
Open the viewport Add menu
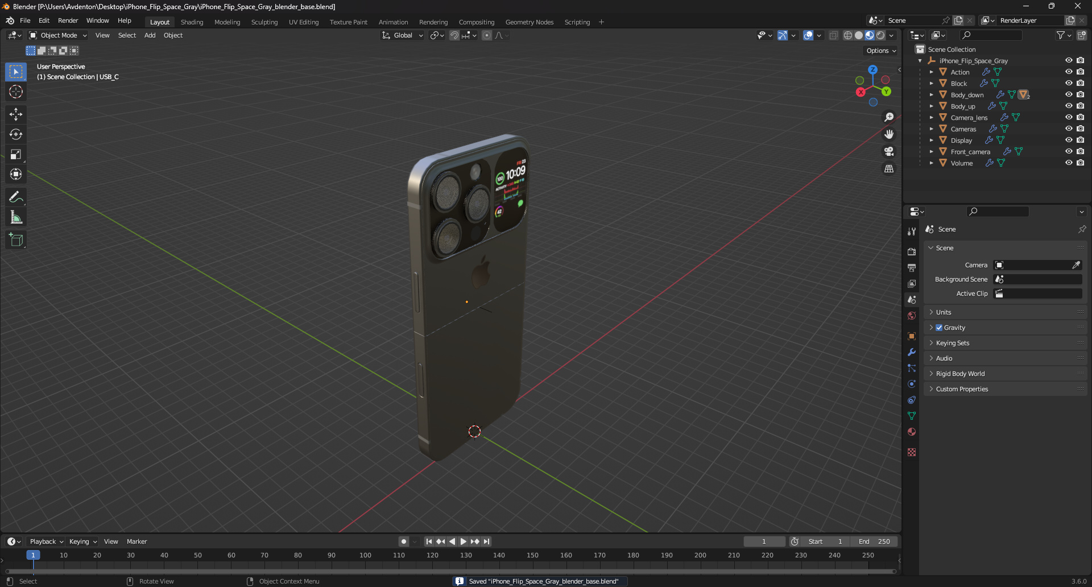[x=150, y=35]
